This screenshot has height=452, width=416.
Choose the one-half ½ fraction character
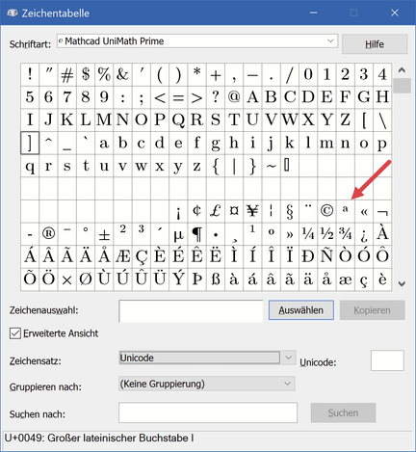(326, 234)
